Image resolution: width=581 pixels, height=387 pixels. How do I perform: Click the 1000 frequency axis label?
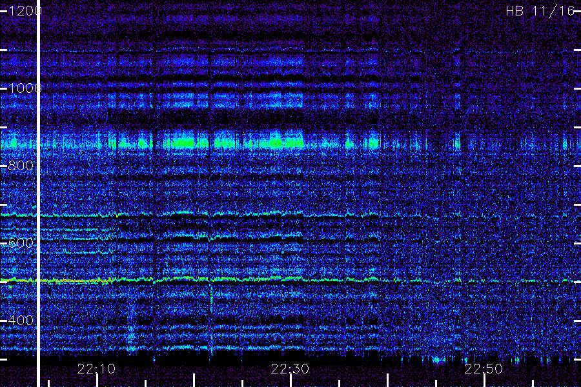[25, 88]
